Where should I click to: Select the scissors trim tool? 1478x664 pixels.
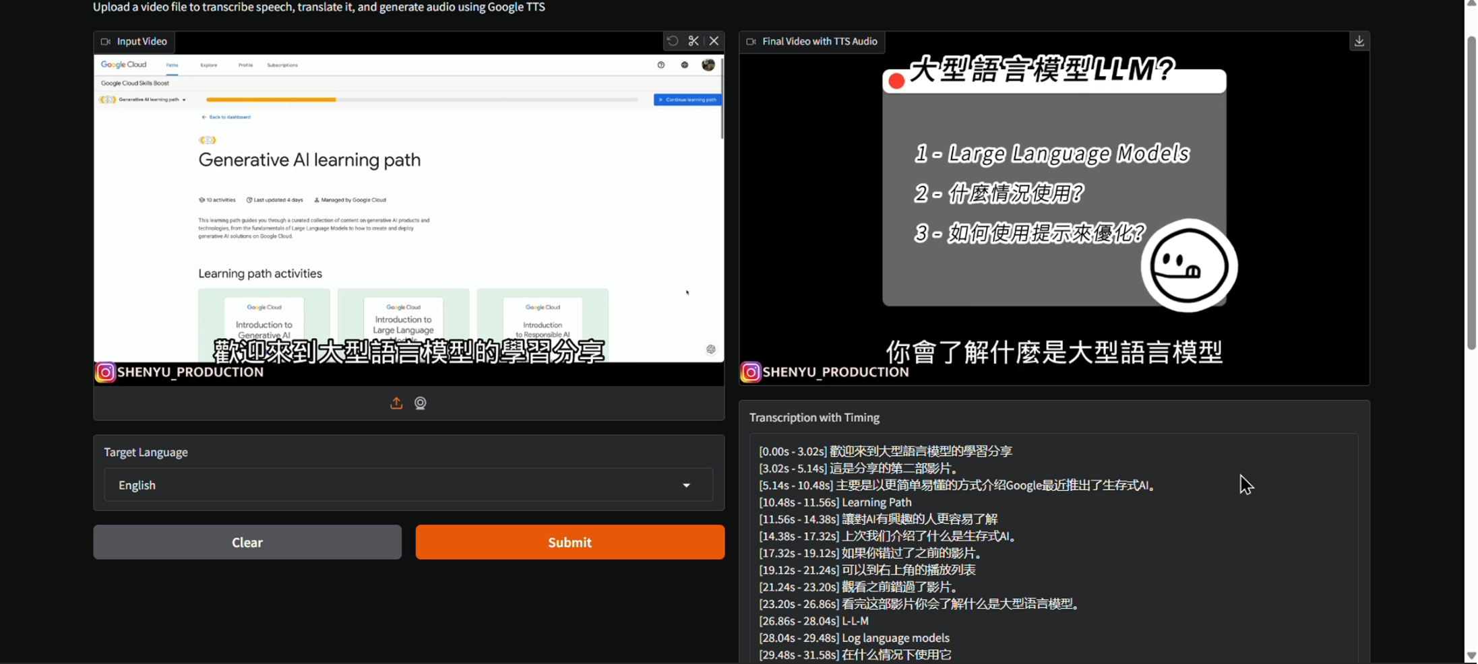tap(693, 40)
